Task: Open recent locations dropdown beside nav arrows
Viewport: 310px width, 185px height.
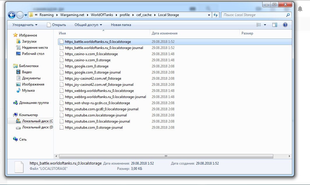Action: (26, 15)
